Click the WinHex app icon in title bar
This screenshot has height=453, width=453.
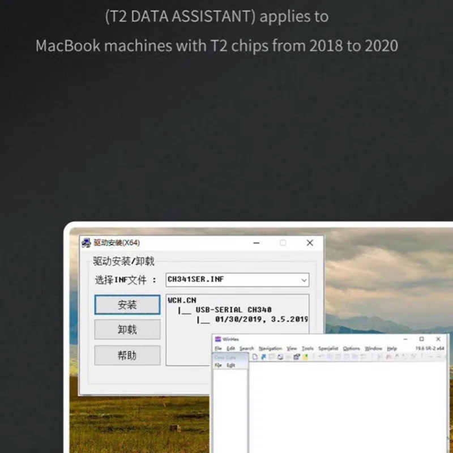[x=218, y=339]
